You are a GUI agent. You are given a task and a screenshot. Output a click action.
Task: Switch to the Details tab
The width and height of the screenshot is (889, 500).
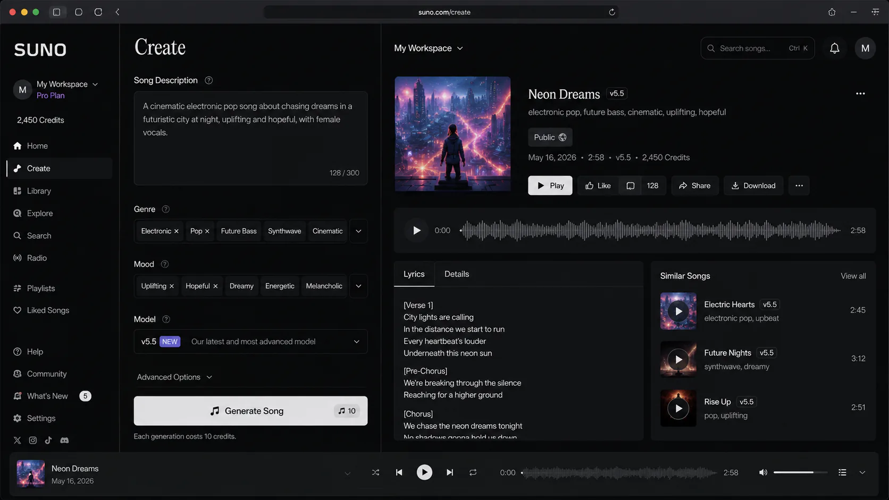457,274
